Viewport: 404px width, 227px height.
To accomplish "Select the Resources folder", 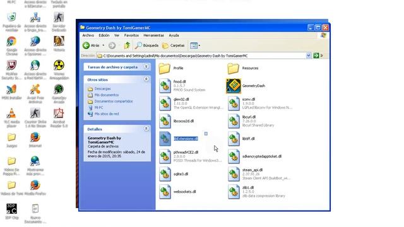I will tap(243, 68).
